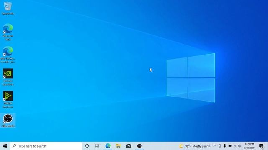Select the NVIDIA Broadcast desktop shortcut

point(8,100)
